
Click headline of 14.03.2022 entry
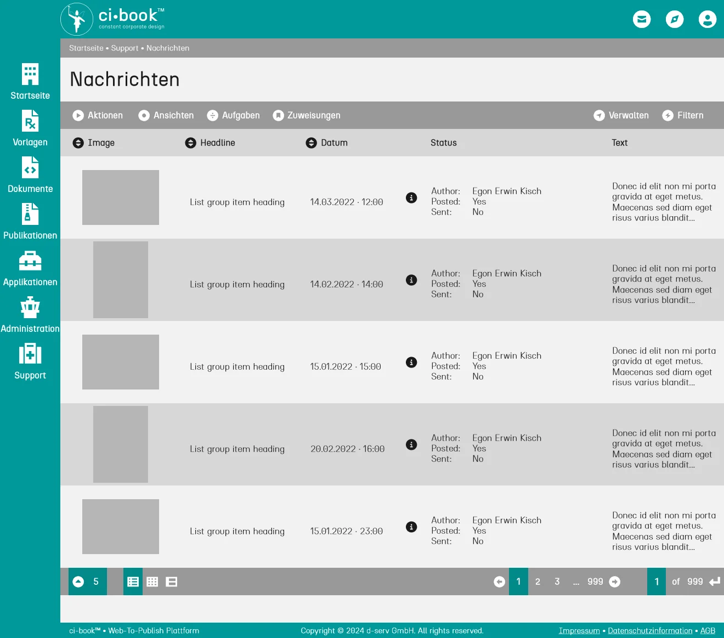point(237,202)
